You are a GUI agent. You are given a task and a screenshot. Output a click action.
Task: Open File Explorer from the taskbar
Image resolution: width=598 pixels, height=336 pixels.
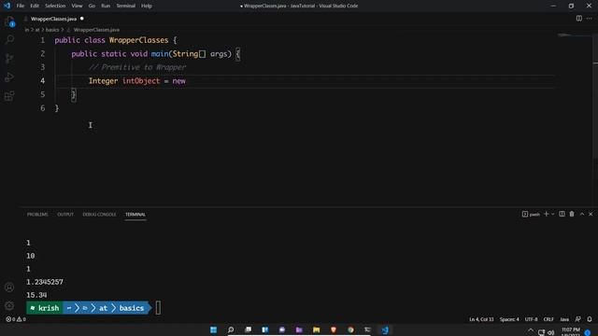coord(316,329)
